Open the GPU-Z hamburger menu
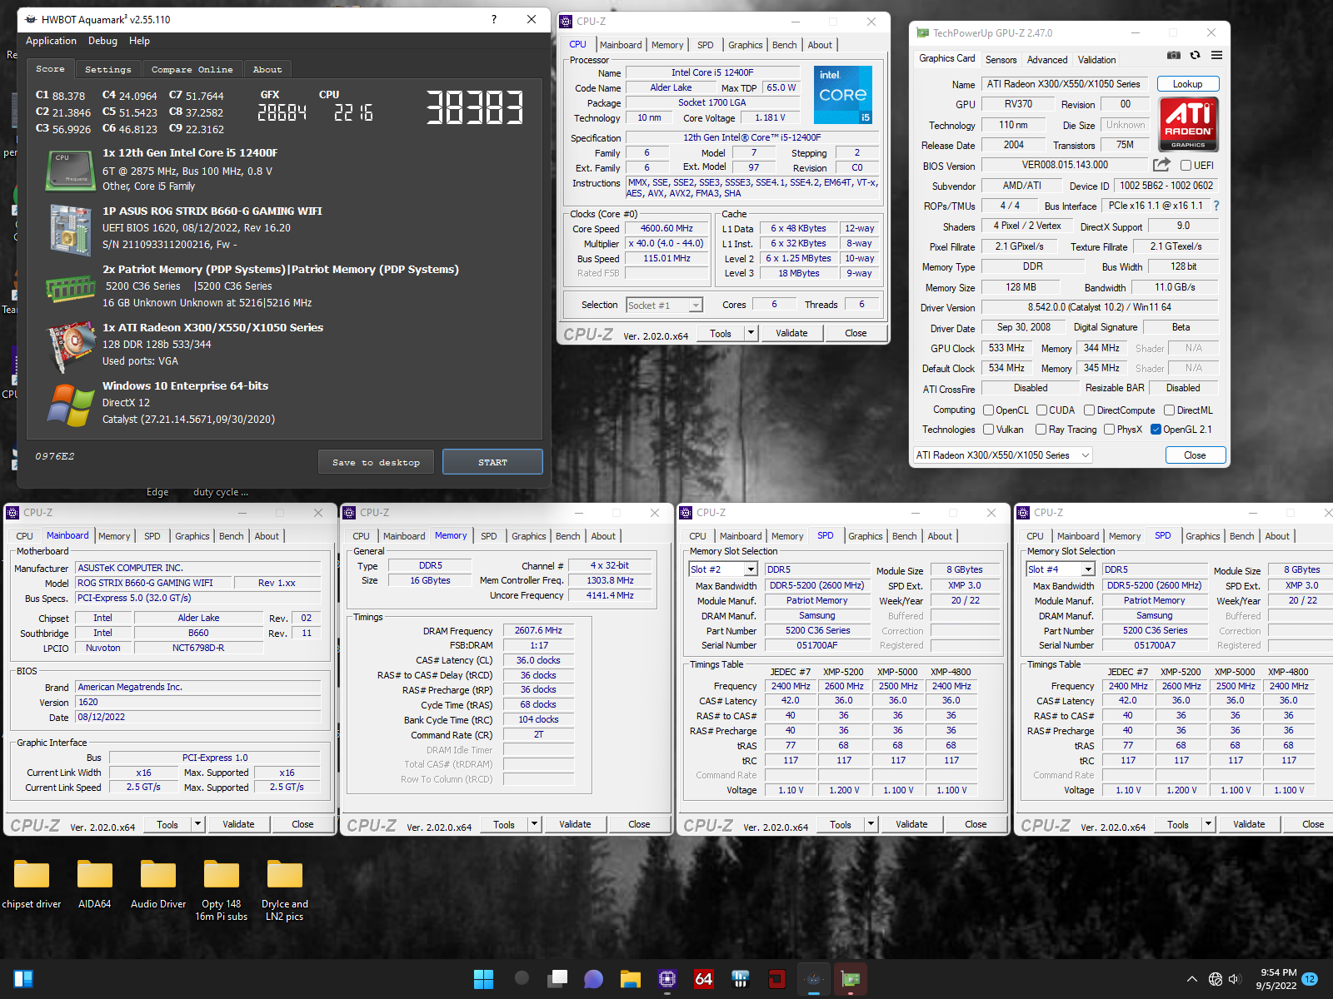This screenshot has width=1333, height=999. coord(1216,55)
